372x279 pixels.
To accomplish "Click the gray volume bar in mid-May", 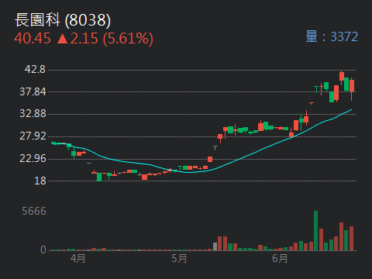I will click(x=215, y=246).
